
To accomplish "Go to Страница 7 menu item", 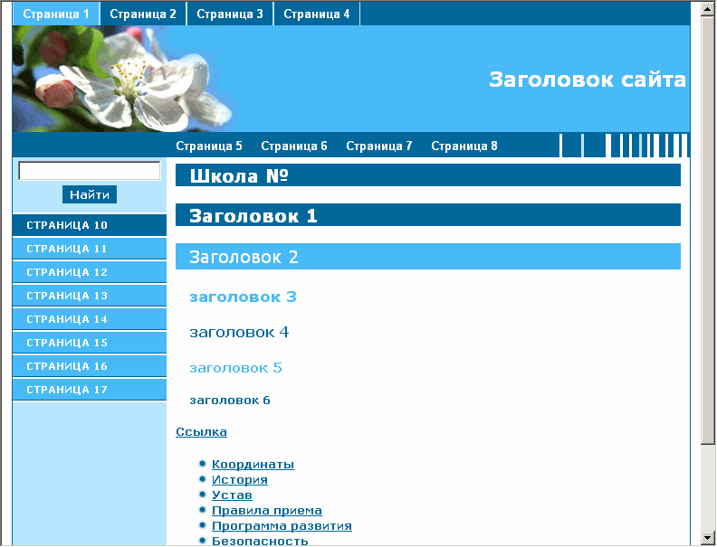I will 379,146.
